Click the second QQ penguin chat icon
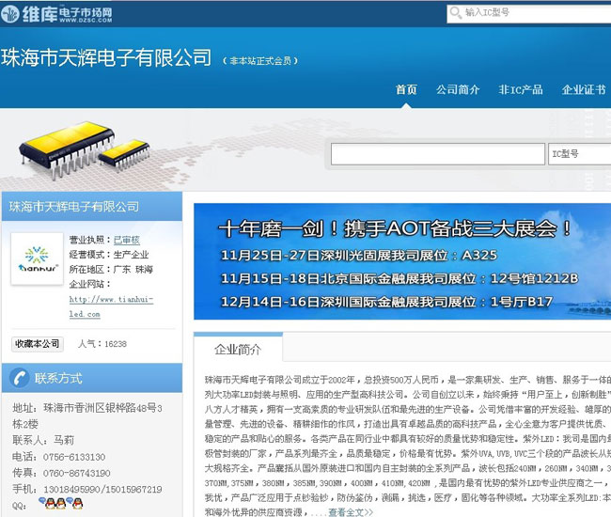 click(60, 505)
